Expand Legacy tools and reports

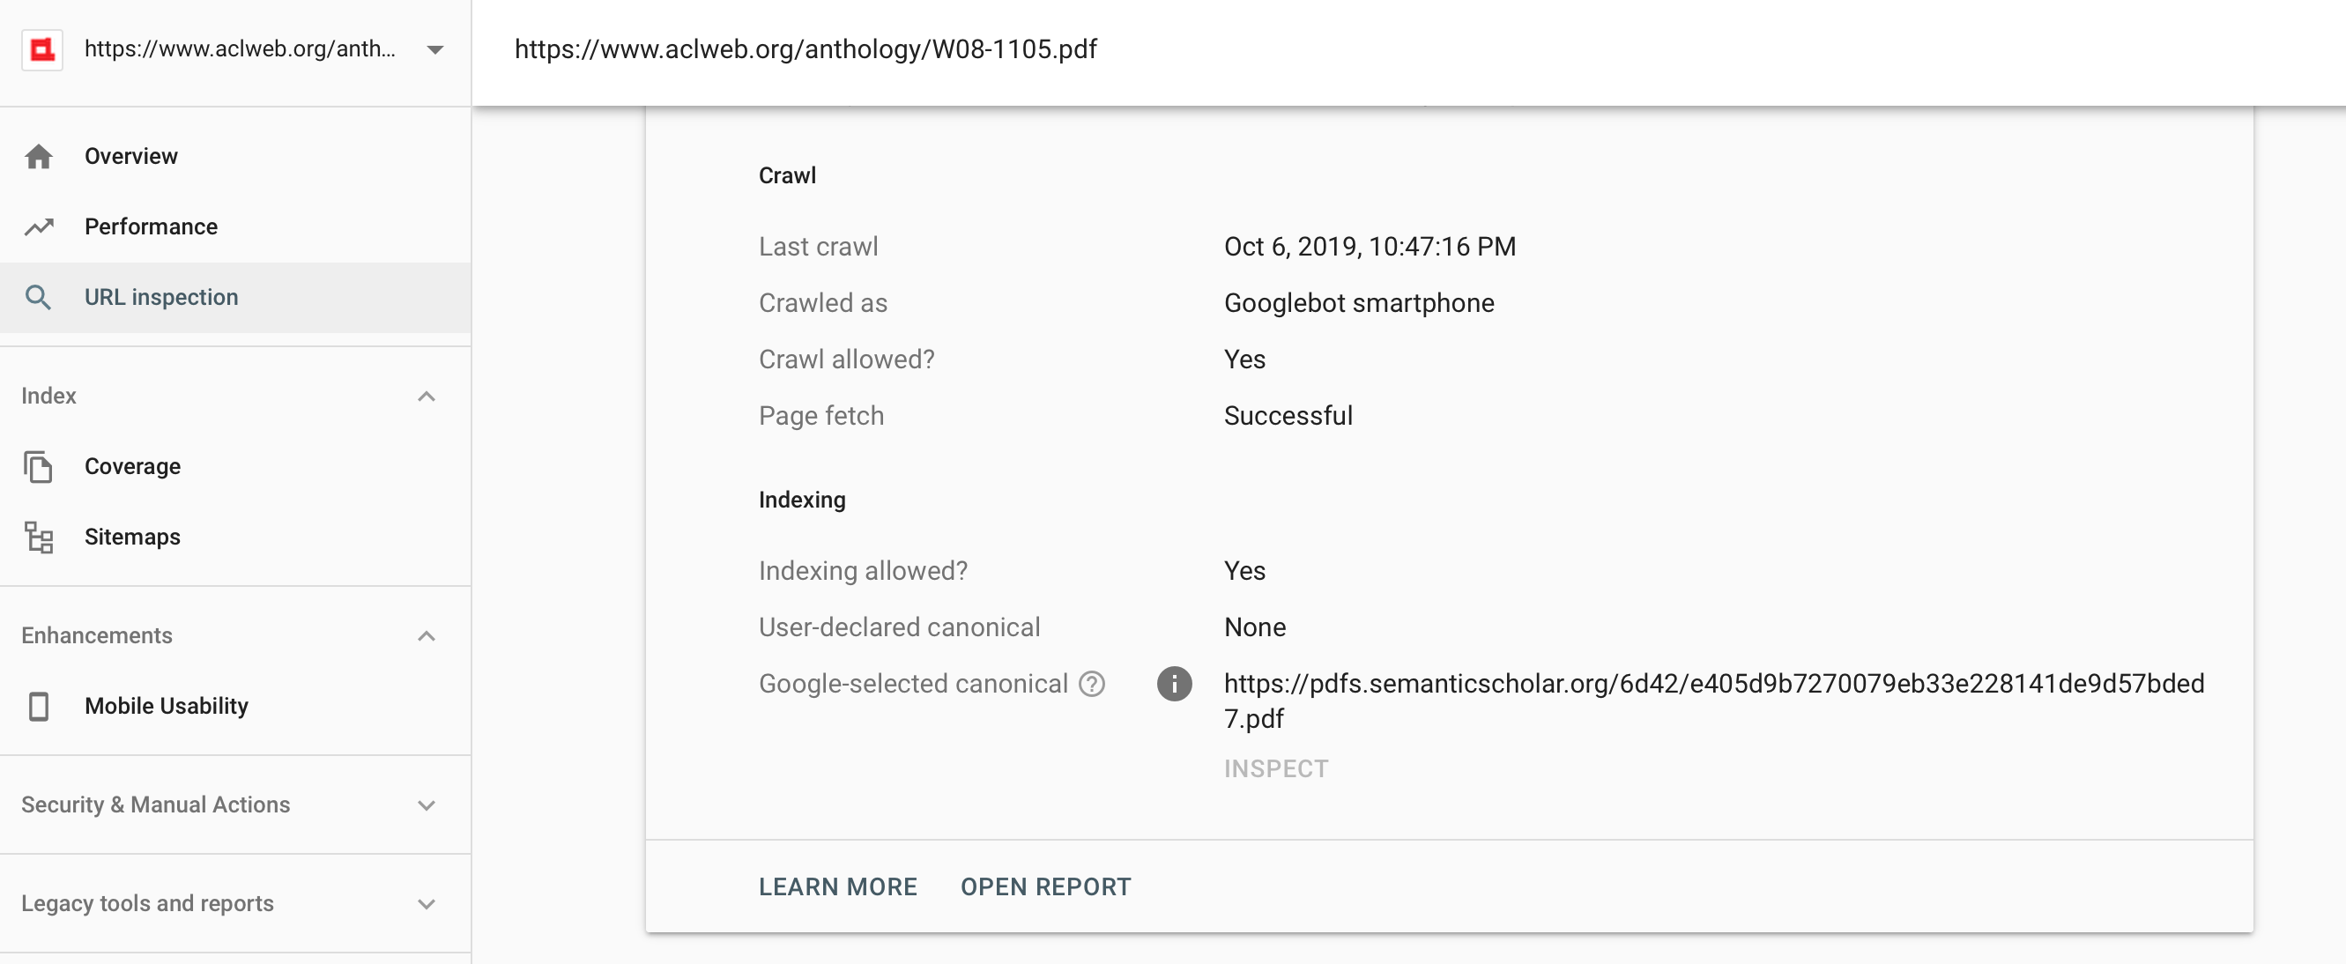[x=427, y=903]
